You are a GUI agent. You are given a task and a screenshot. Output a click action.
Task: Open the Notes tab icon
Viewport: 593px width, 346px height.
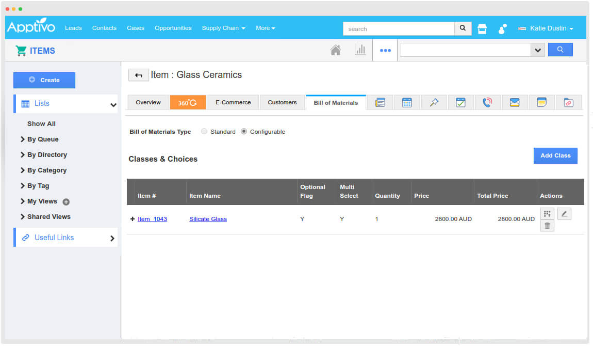(542, 102)
